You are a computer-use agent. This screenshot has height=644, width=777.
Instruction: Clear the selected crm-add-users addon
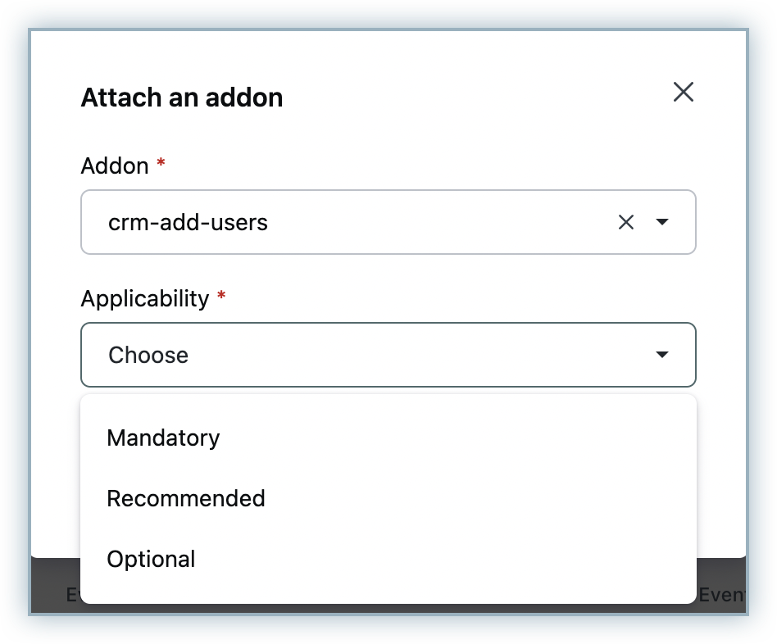[626, 222]
